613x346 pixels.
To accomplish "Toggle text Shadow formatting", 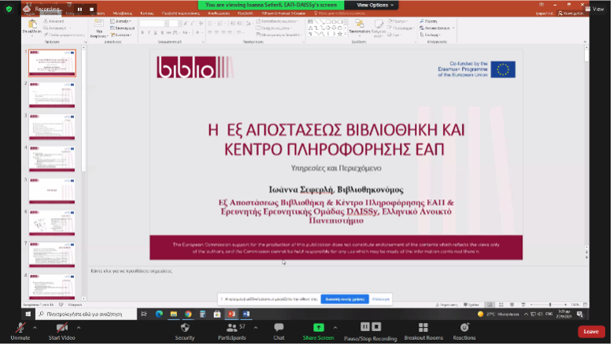I will click(162, 33).
